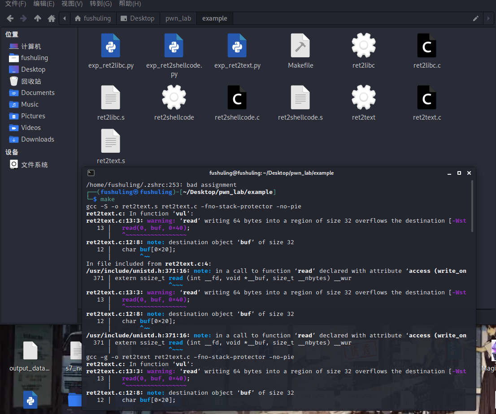Click the pwn_lab path breadcrumb

pyautogui.click(x=178, y=18)
